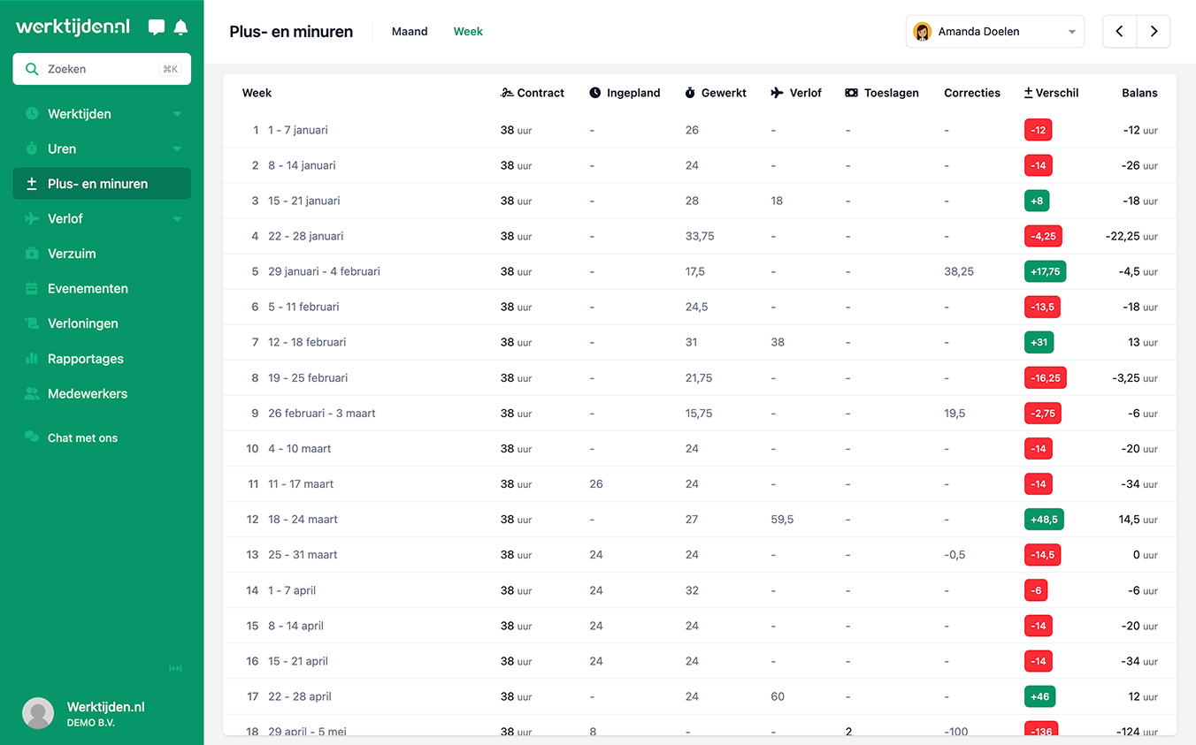This screenshot has height=745, width=1196.
Task: Click the Verschil plus-minus icon
Action: tap(1028, 93)
